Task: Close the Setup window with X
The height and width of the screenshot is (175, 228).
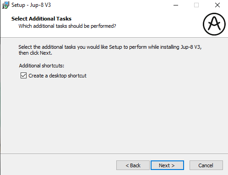Action: (217, 5)
